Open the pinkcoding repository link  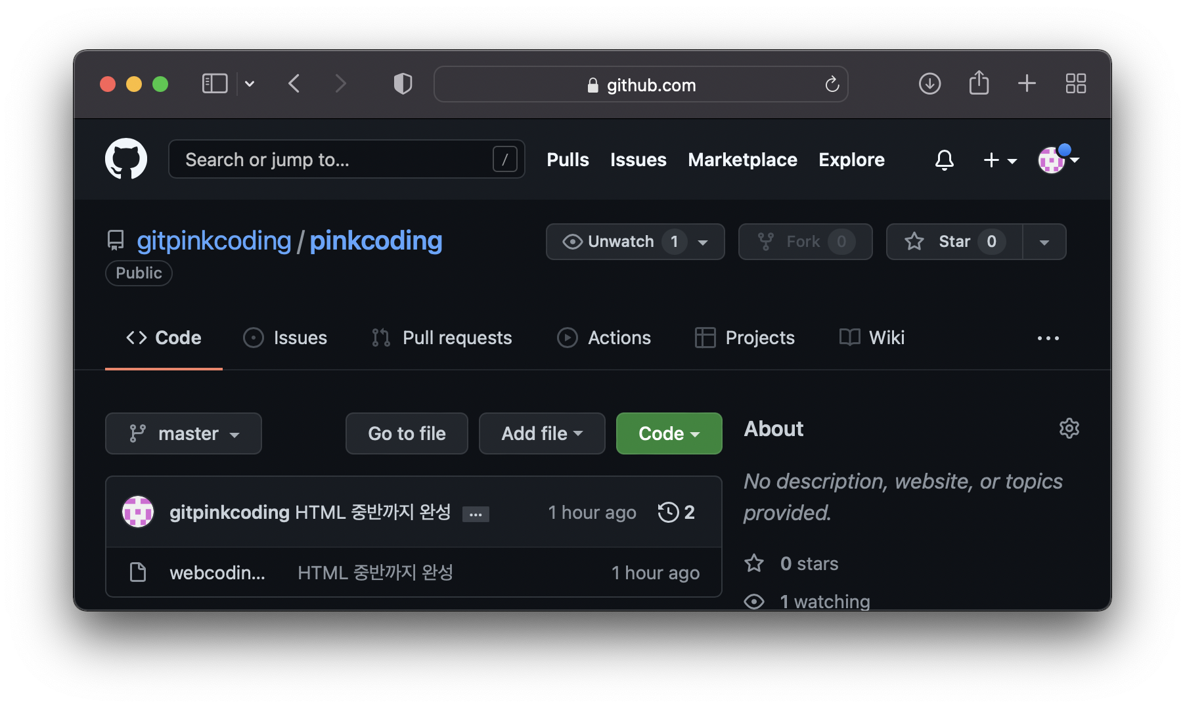tap(376, 241)
